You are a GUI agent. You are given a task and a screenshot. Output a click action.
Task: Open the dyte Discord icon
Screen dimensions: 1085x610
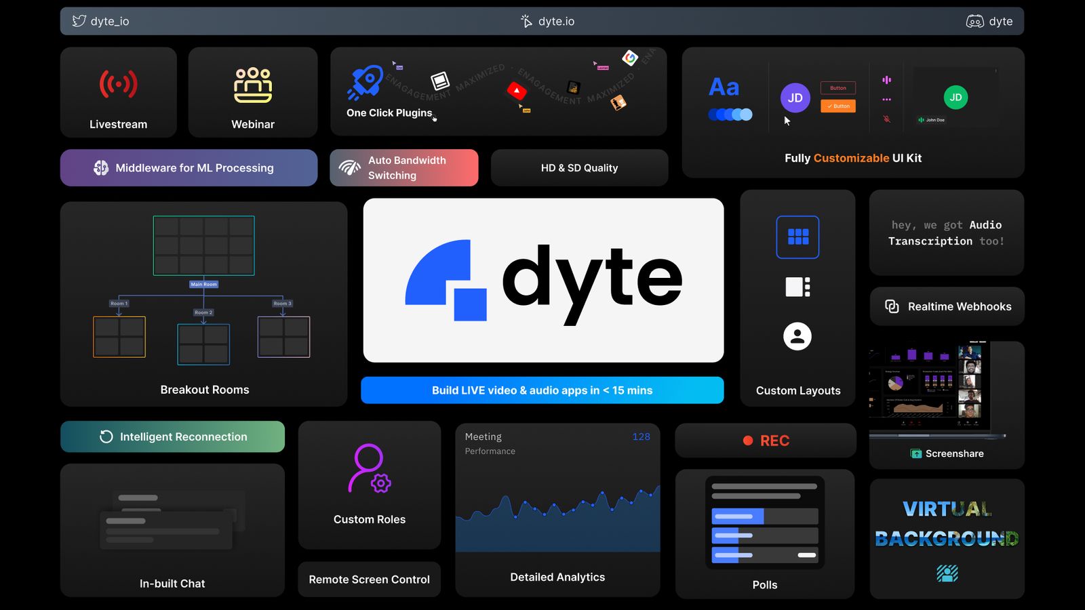point(974,21)
